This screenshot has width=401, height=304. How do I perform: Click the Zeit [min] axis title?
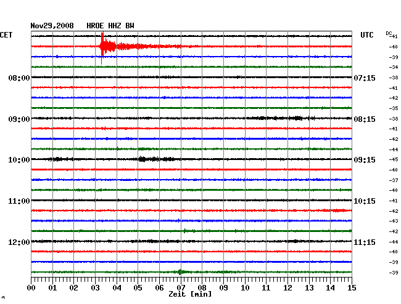pos(190,294)
